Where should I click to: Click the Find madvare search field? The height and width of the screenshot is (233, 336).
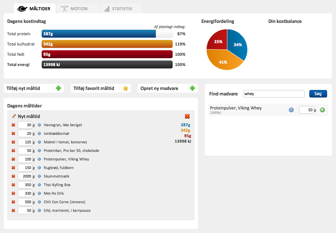(x=274, y=94)
